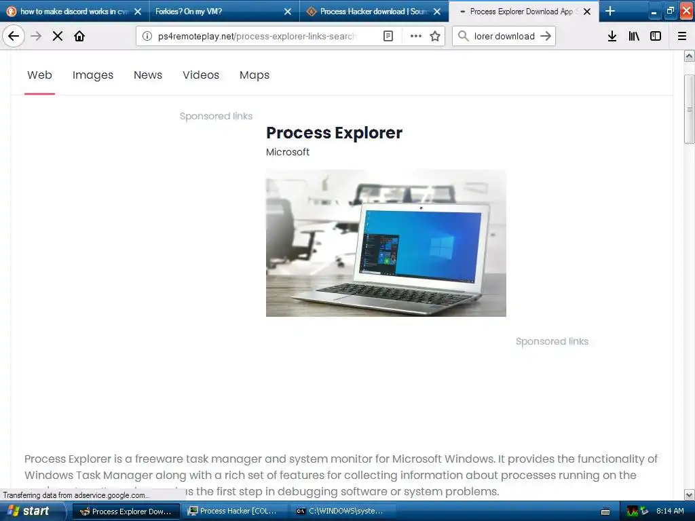695x521 pixels.
Task: Select the Web search category
Action: (39, 75)
